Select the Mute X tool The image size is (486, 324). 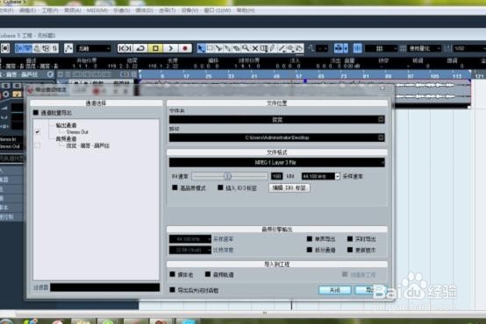254,48
